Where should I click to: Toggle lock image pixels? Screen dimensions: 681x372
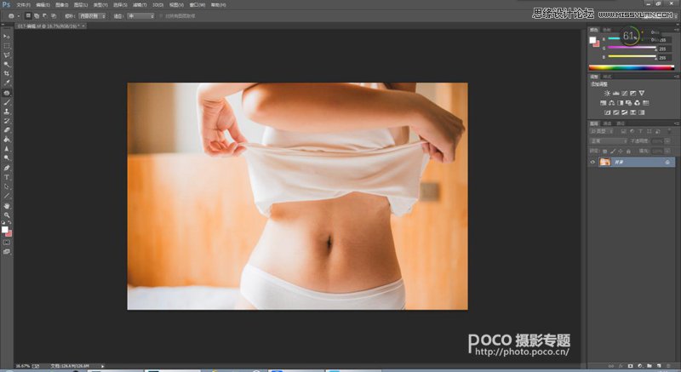pos(613,151)
